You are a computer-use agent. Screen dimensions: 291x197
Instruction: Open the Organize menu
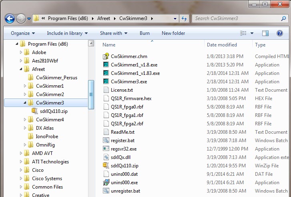[x=23, y=33]
